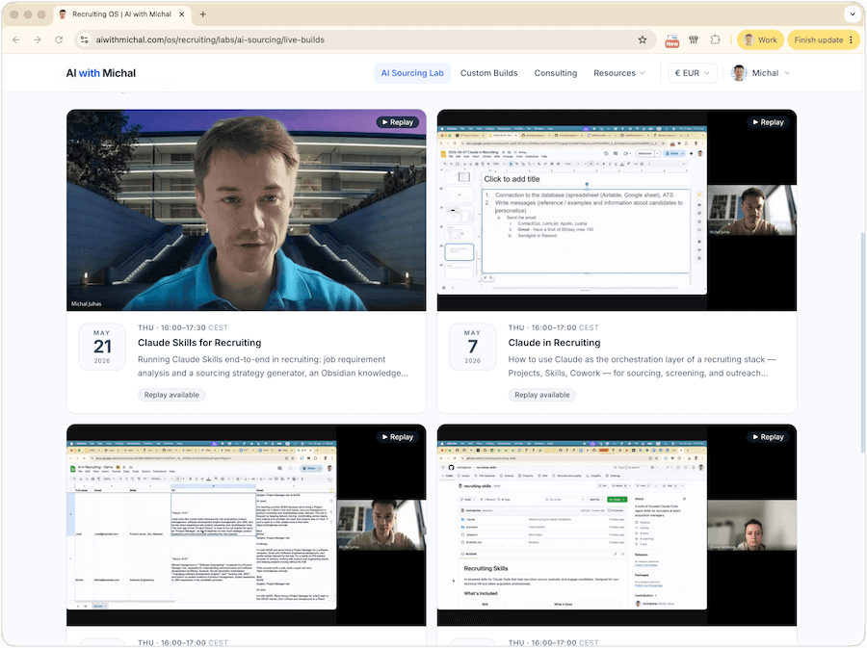Click the 'THU · 16:00–17:00 CEST' text on May 7 card

tap(553, 327)
